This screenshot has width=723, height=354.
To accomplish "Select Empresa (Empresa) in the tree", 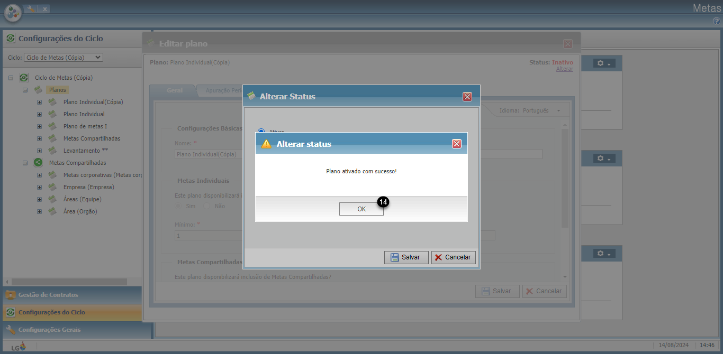I will click(x=88, y=187).
